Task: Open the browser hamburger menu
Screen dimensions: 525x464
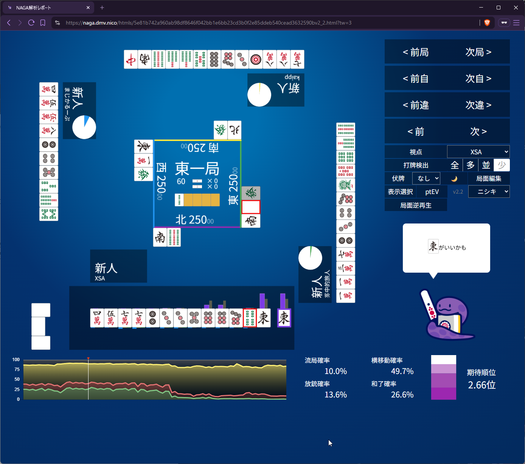Action: click(x=516, y=23)
